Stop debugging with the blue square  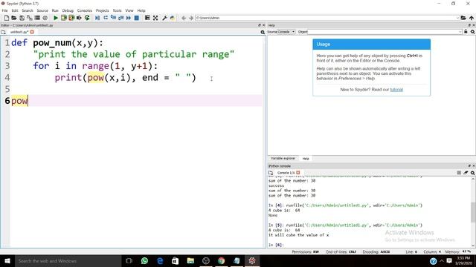(137, 18)
